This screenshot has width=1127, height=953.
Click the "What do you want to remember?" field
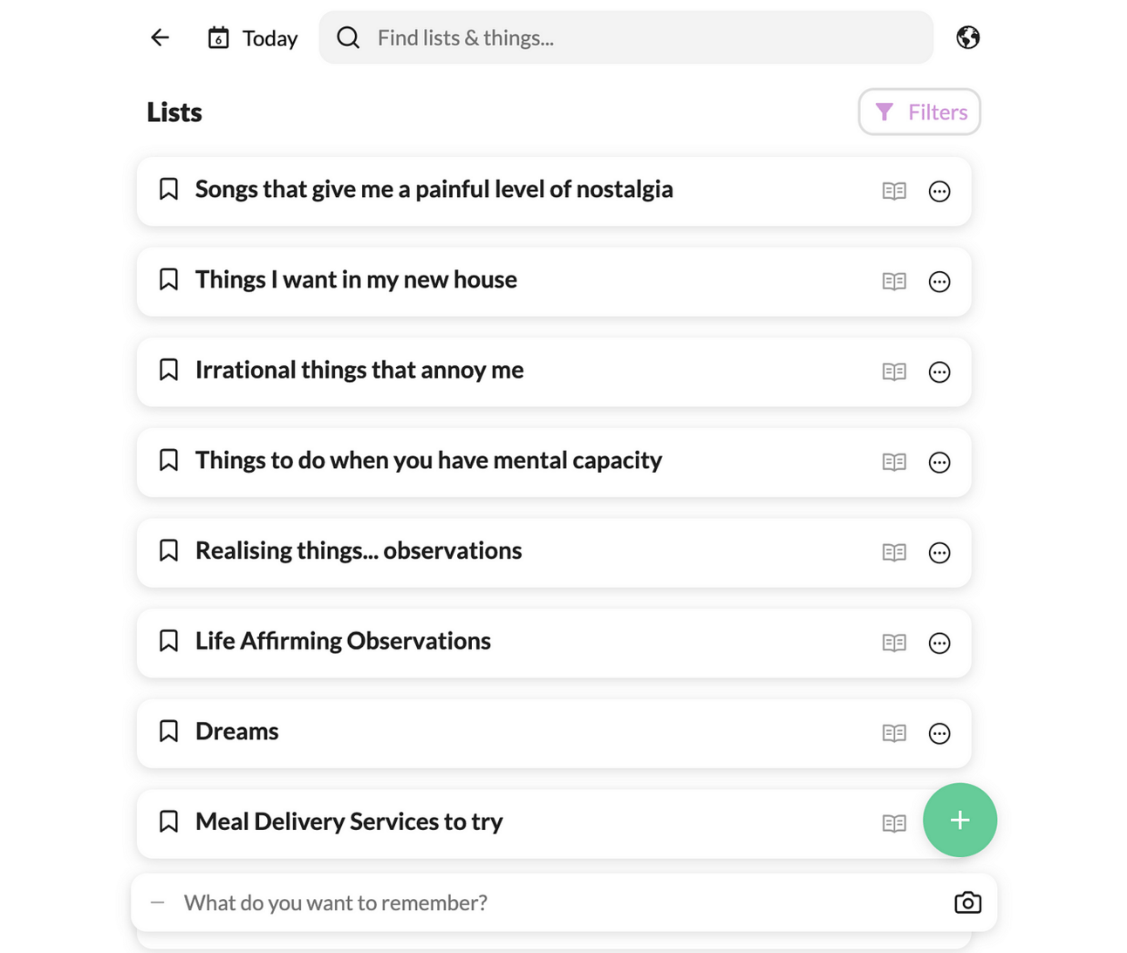523,903
